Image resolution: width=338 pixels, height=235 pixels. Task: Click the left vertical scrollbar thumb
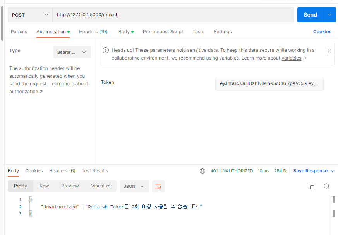(x=2, y=23)
